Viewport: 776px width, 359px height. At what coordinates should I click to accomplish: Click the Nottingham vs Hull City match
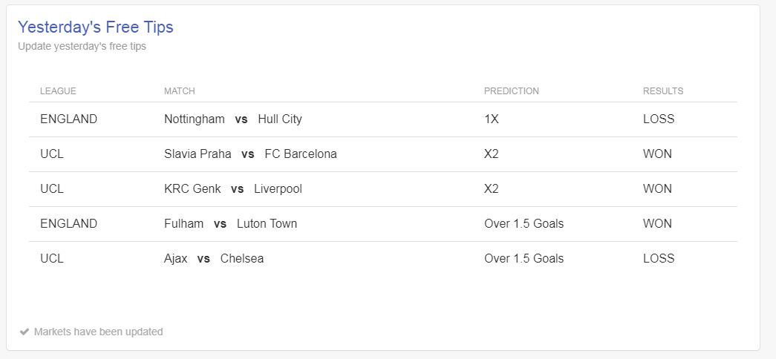click(x=232, y=119)
